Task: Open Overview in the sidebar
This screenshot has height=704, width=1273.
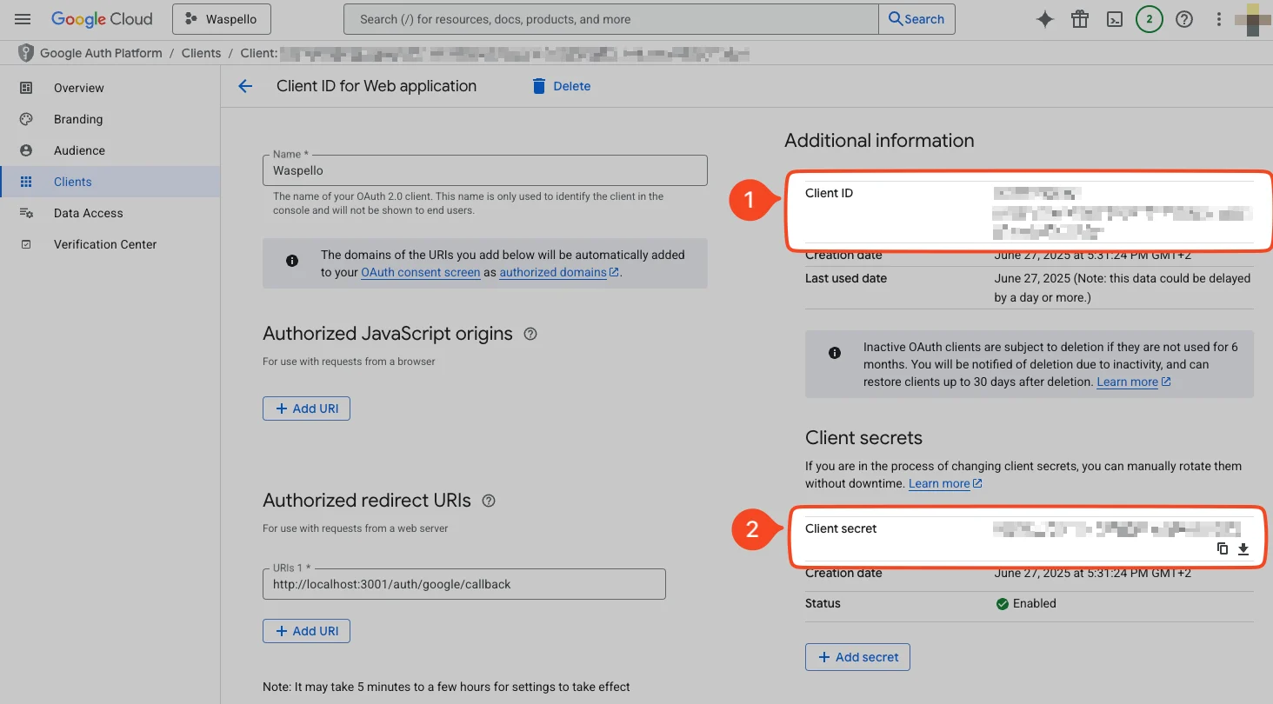Action: point(79,88)
